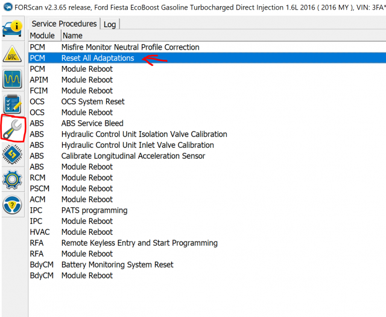Select Misfire Monitor Neutral Profile Correction
This screenshot has height=317, width=386.
130,47
